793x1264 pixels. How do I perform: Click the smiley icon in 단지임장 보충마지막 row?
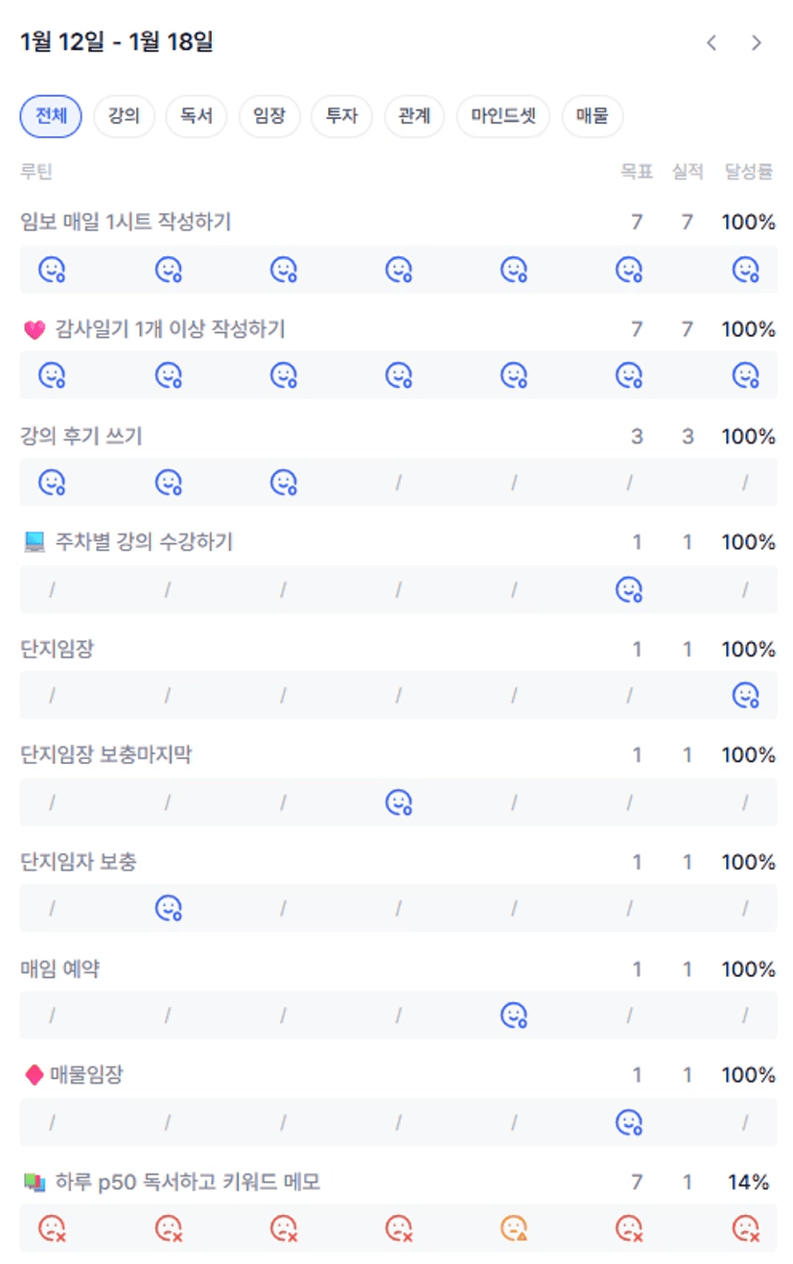(398, 802)
